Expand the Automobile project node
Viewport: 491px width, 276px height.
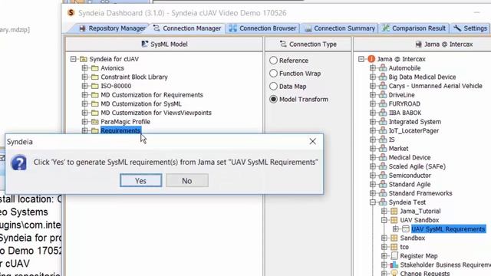pyautogui.click(x=373, y=68)
